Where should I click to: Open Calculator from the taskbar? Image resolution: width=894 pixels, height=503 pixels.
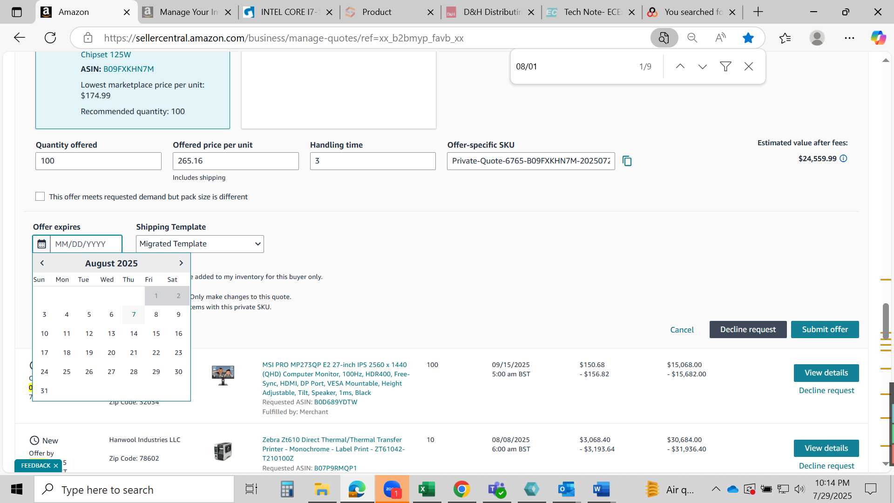click(x=287, y=489)
